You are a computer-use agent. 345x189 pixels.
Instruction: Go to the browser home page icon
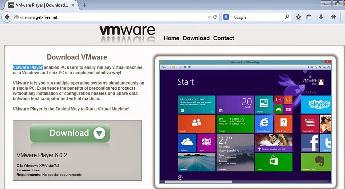coord(334,17)
